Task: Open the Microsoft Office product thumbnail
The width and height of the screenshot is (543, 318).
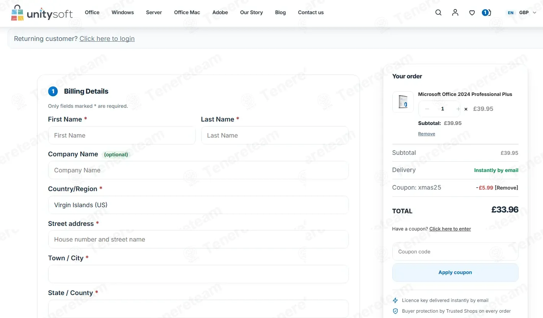Action: click(403, 102)
